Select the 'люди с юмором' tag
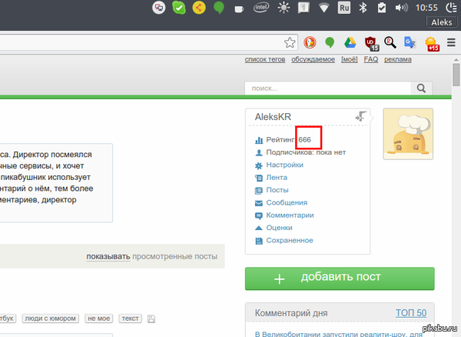Viewport: 461px width, 337px height. click(x=50, y=318)
